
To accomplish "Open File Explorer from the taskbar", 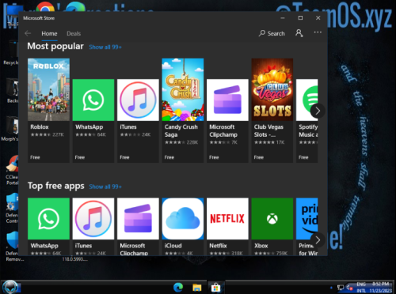I will [197, 287].
